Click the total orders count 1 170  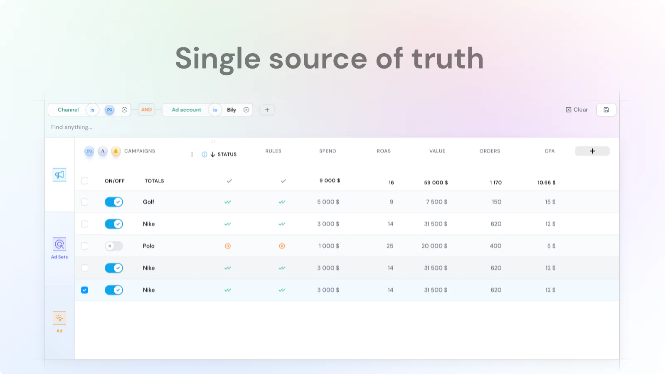(x=496, y=182)
